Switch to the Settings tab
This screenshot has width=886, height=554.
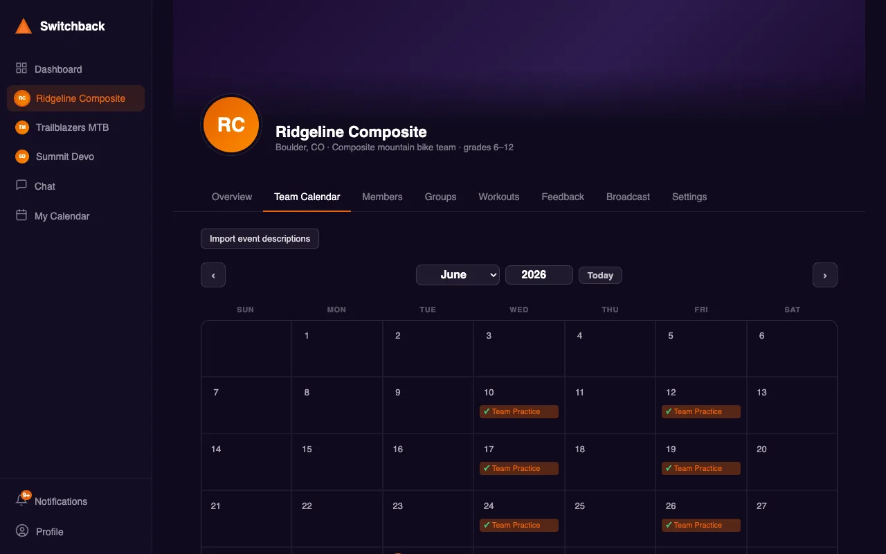pos(689,197)
